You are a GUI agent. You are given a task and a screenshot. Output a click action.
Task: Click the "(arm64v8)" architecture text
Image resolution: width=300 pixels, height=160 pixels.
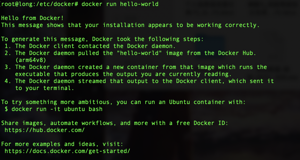[30, 60]
